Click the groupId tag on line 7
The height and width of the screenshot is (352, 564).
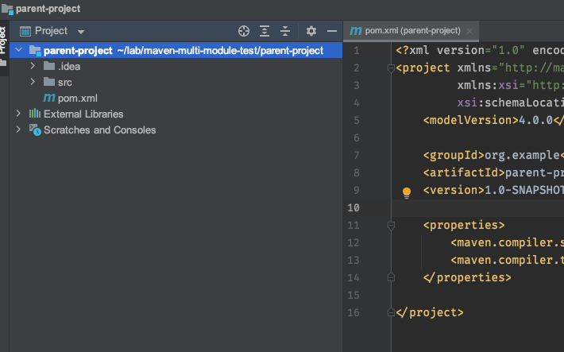click(454, 155)
